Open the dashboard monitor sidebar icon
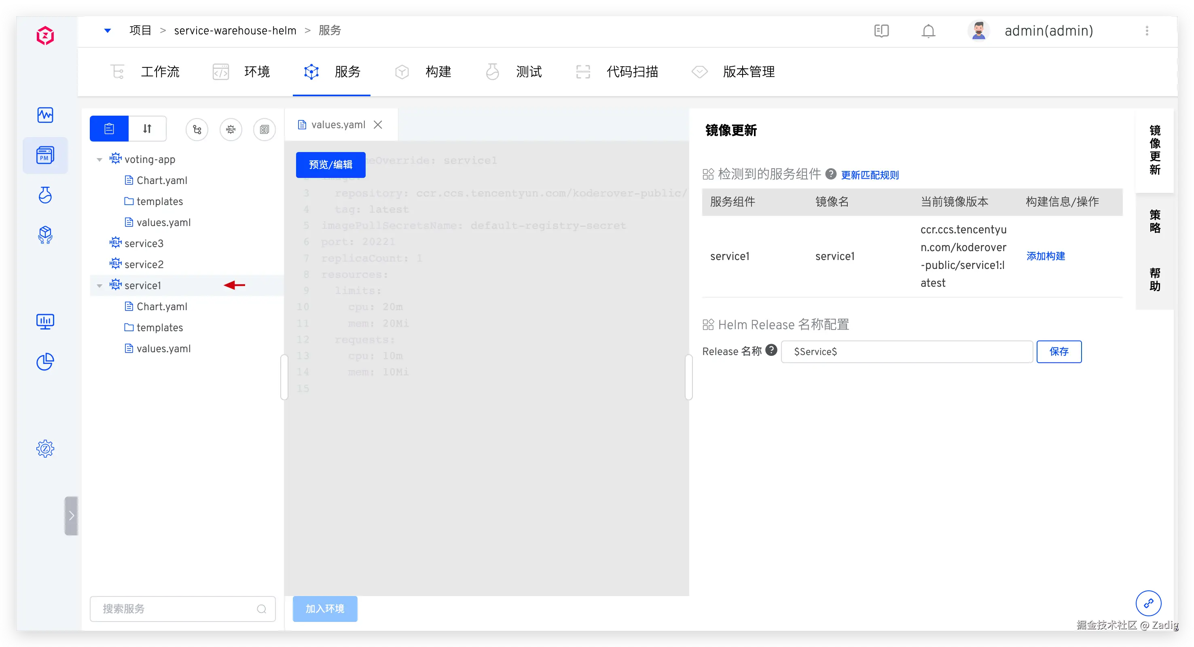The height and width of the screenshot is (647, 1194). tap(45, 321)
